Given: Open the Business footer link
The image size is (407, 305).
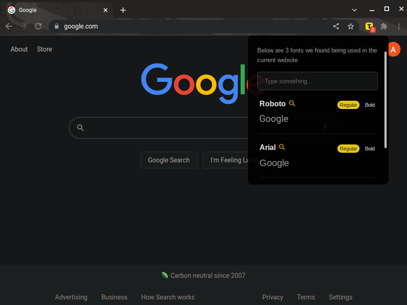Looking at the screenshot, I should (114, 297).
